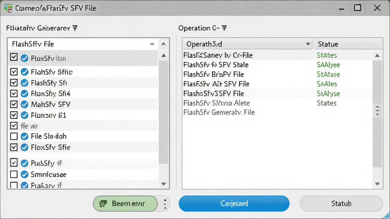This screenshot has height=219, width=390.
Task: Click the window resize grip corner
Action: 386,215
